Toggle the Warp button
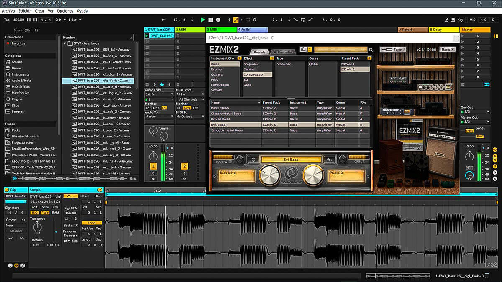502x282 pixels. (71, 196)
